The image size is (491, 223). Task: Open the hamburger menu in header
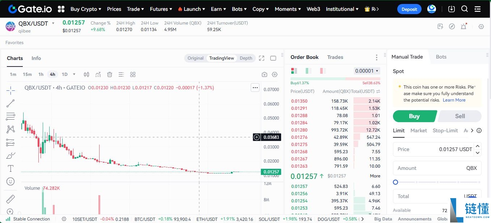coord(478,9)
